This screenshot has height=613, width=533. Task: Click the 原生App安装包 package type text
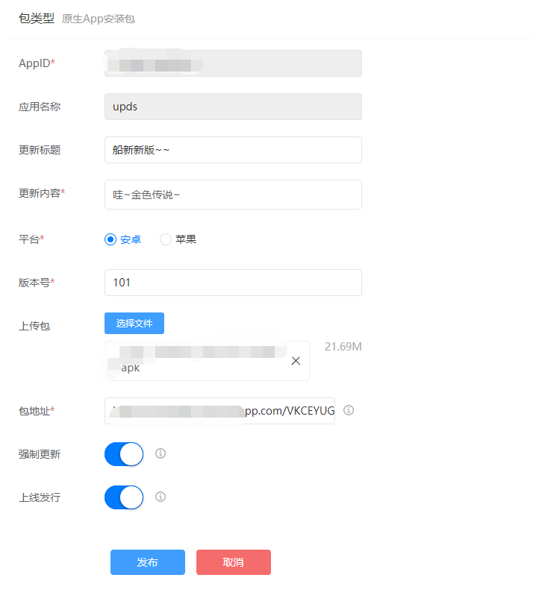99,19
